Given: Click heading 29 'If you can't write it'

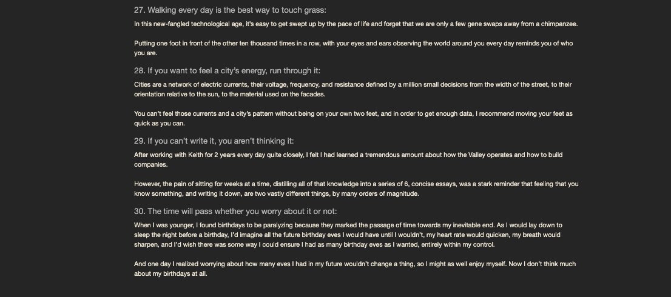Looking at the screenshot, I should tap(214, 141).
